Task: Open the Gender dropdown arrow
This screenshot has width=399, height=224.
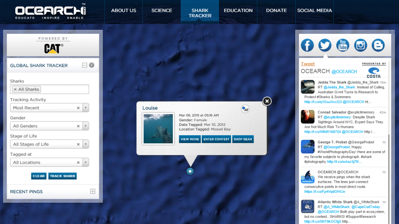Action: 86,126
